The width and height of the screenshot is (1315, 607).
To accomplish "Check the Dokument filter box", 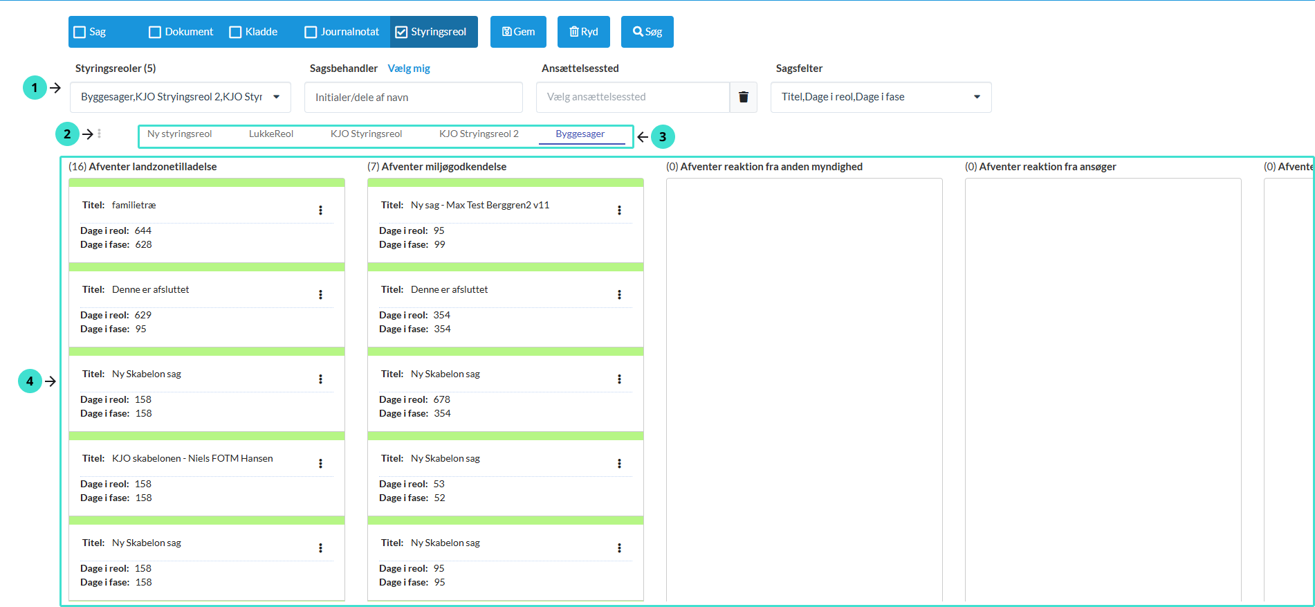I will (156, 32).
